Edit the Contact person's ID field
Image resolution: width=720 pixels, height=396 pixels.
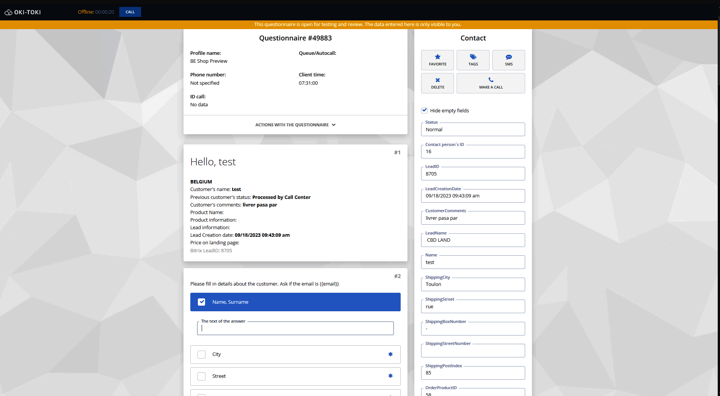coord(473,152)
